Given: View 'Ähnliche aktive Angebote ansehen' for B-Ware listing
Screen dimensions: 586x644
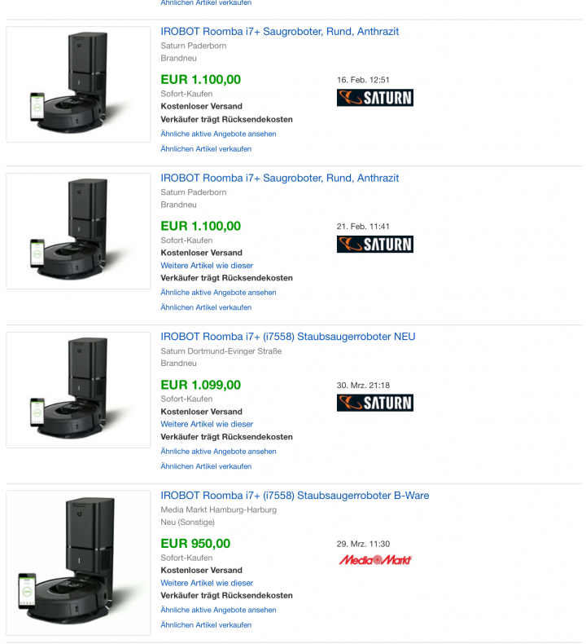Looking at the screenshot, I should (218, 610).
